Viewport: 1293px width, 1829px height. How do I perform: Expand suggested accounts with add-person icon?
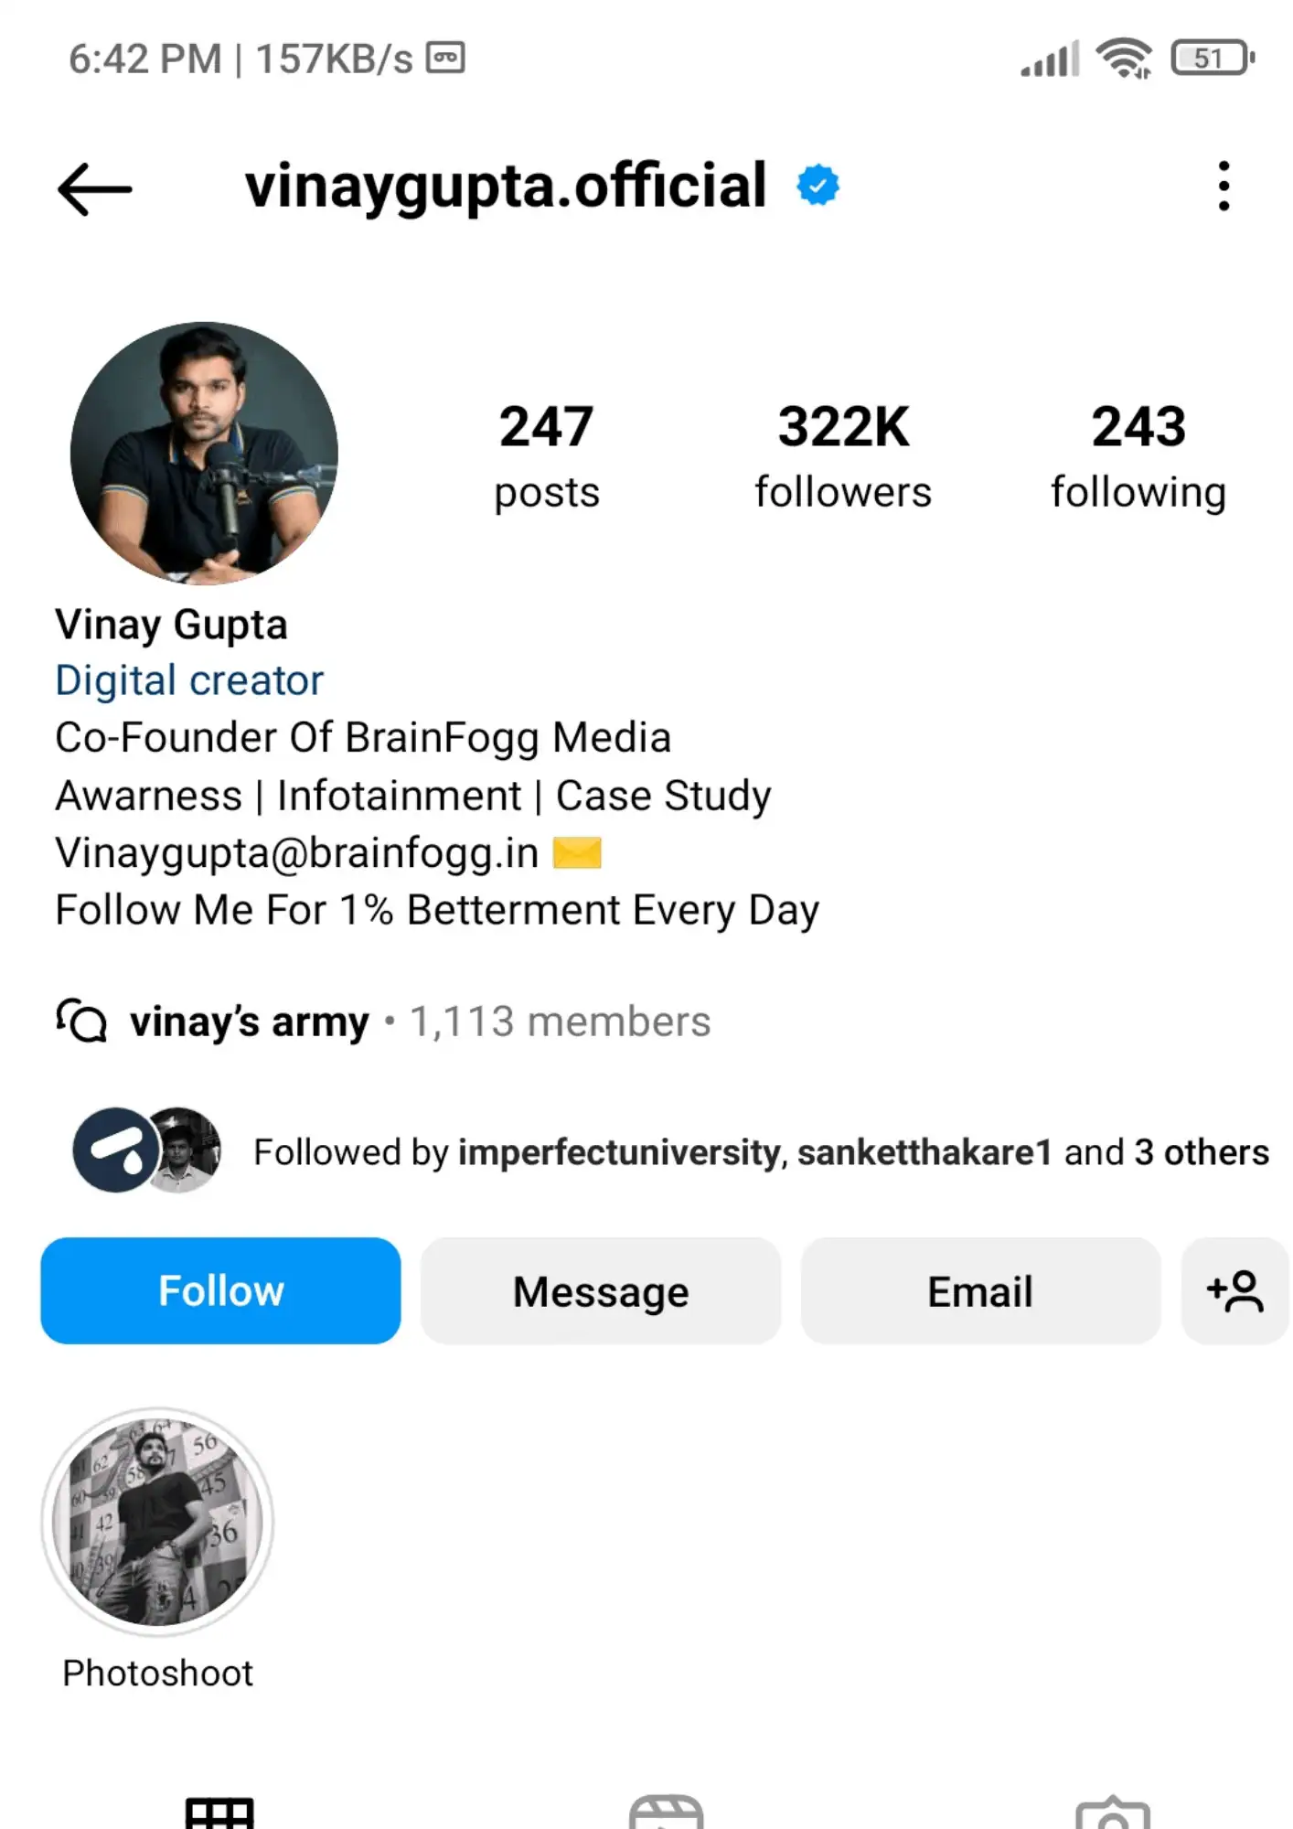(1234, 1291)
